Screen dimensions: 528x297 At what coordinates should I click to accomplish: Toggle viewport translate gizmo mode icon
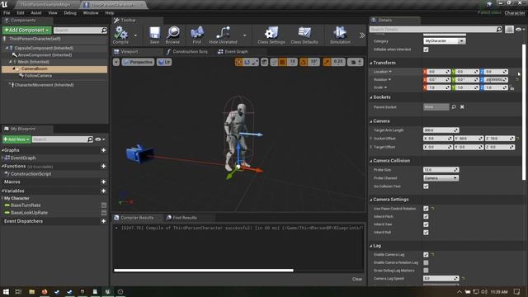click(x=238, y=62)
